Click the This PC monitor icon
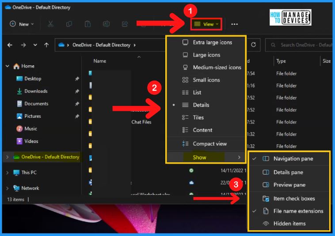 point(16,172)
